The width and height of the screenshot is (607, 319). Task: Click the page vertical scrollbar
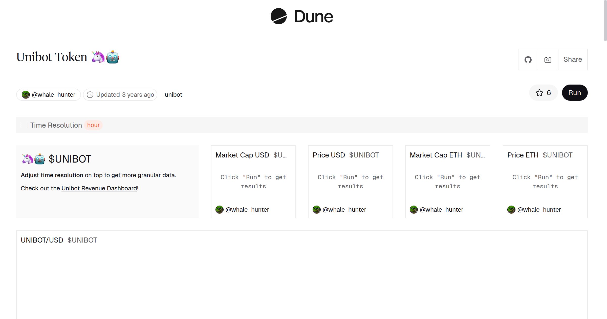[x=605, y=20]
